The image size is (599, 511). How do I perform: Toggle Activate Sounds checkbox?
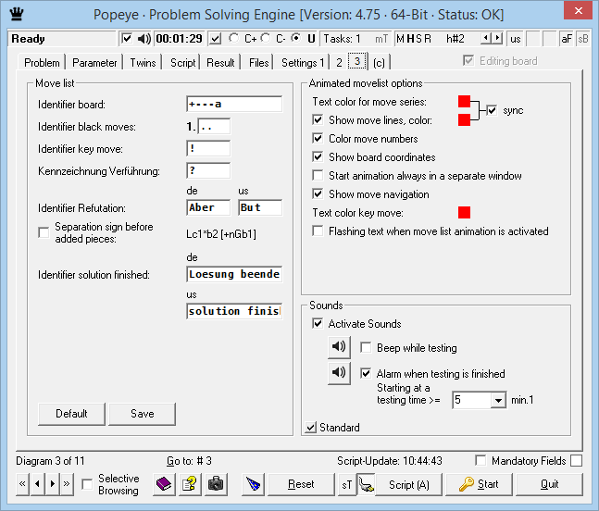tap(318, 323)
